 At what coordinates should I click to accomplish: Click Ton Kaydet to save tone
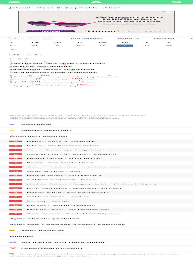click(x=86, y=38)
